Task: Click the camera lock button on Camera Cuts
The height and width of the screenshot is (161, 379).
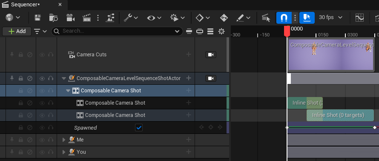Action: (x=211, y=55)
